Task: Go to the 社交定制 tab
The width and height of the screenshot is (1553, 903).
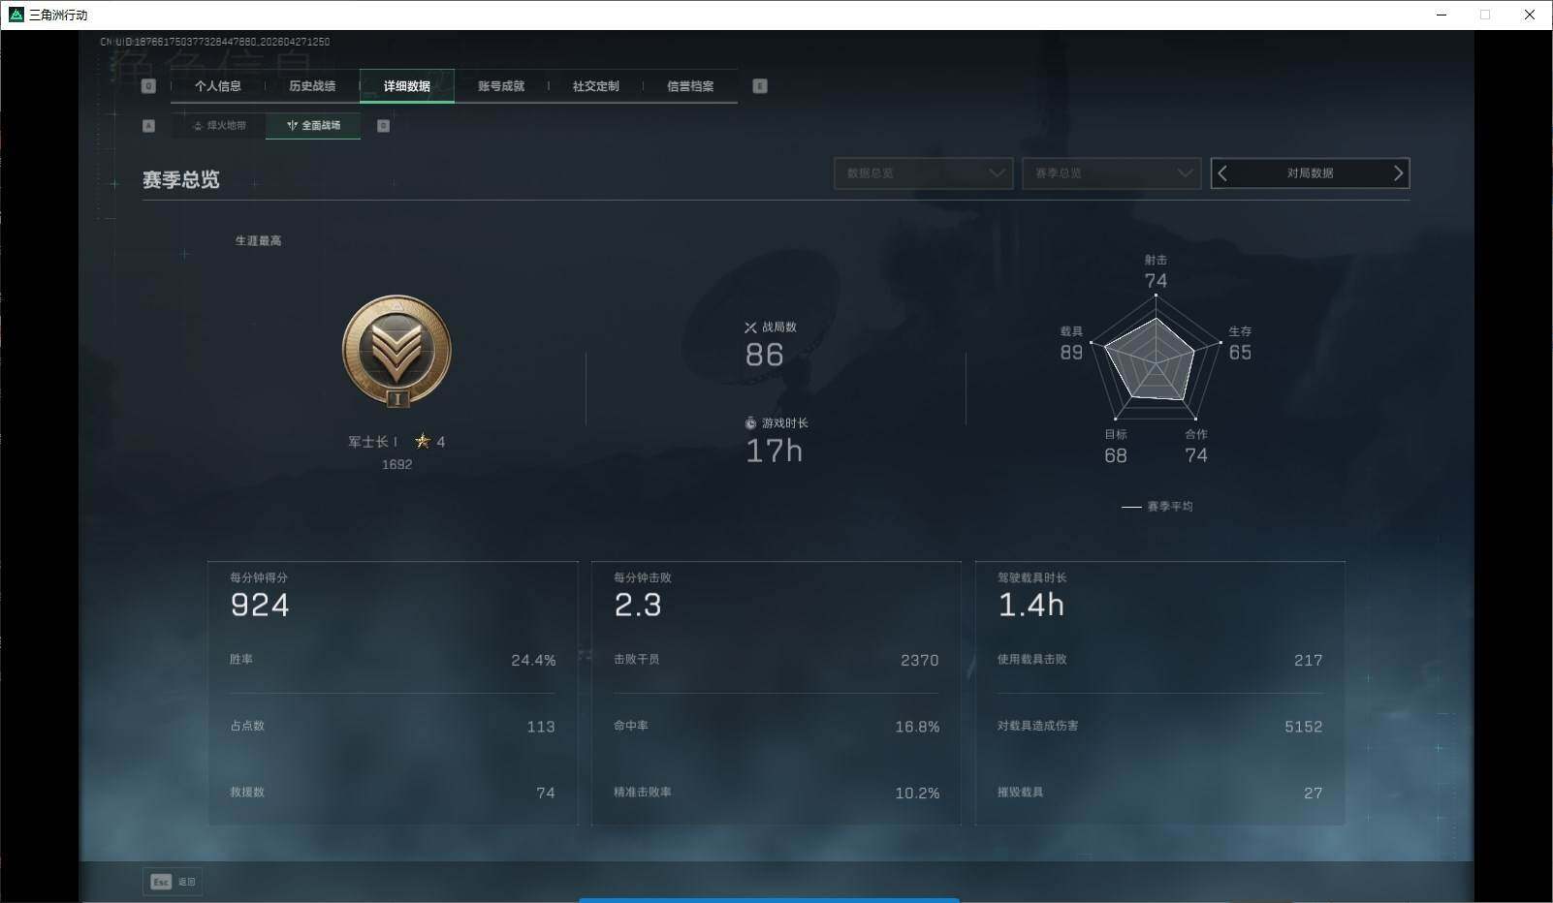Action: 595,86
